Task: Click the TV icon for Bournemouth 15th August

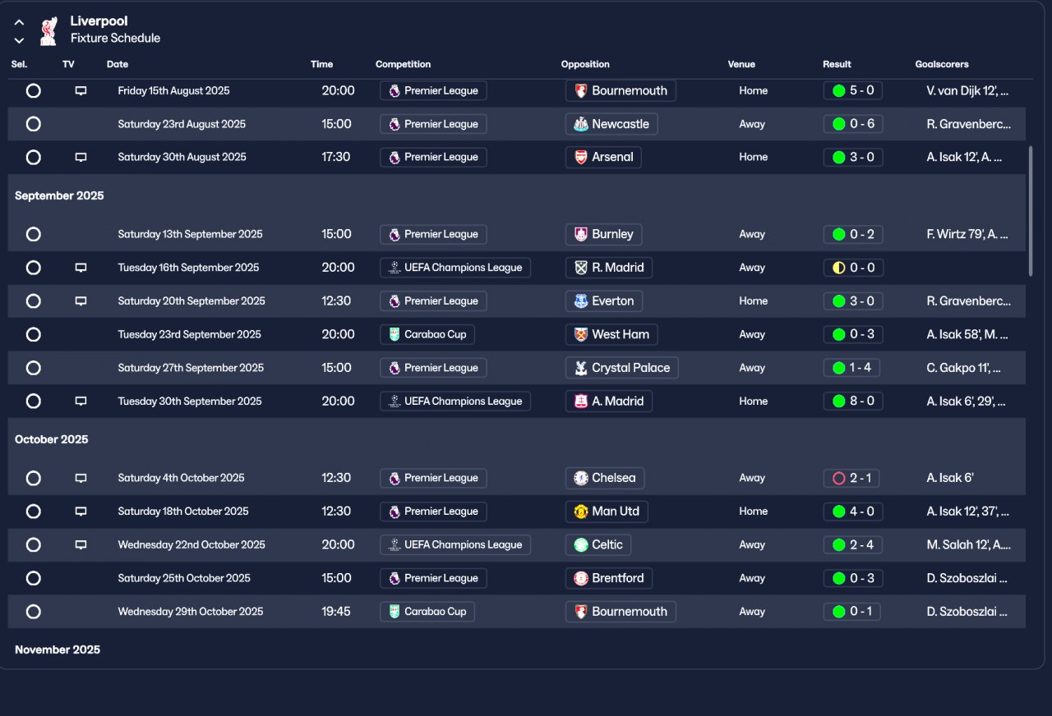Action: [81, 91]
